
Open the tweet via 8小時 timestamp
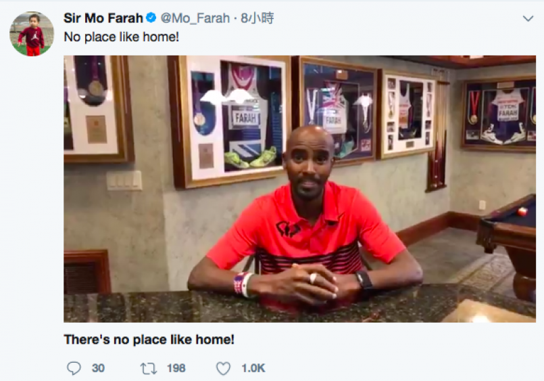[x=257, y=18]
